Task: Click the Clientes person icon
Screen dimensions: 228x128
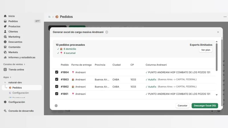Action: [5, 32]
